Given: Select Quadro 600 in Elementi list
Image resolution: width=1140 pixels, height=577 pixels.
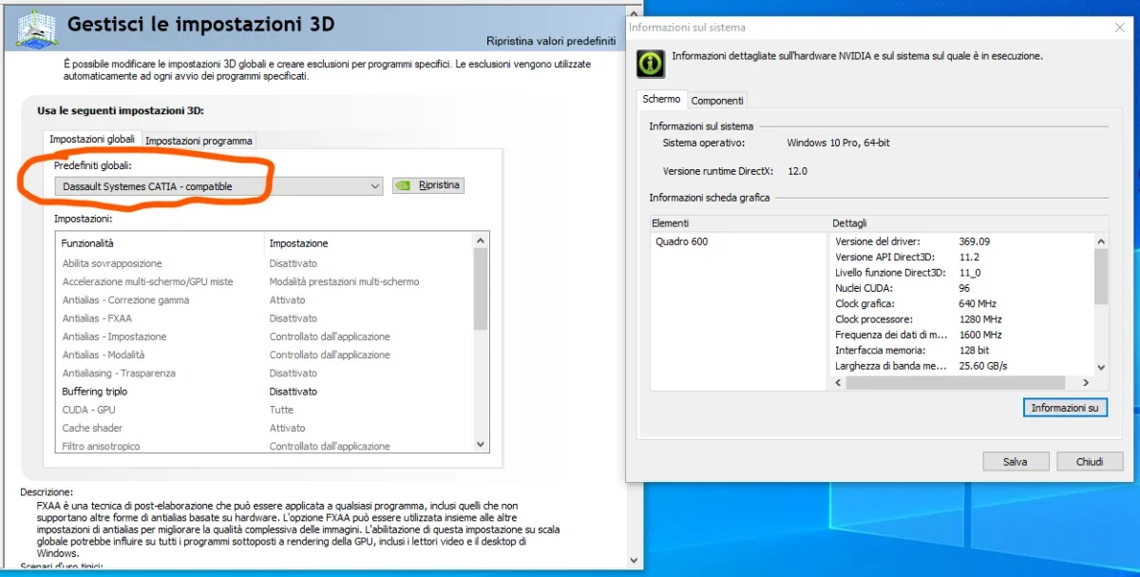Looking at the screenshot, I should pyautogui.click(x=681, y=241).
